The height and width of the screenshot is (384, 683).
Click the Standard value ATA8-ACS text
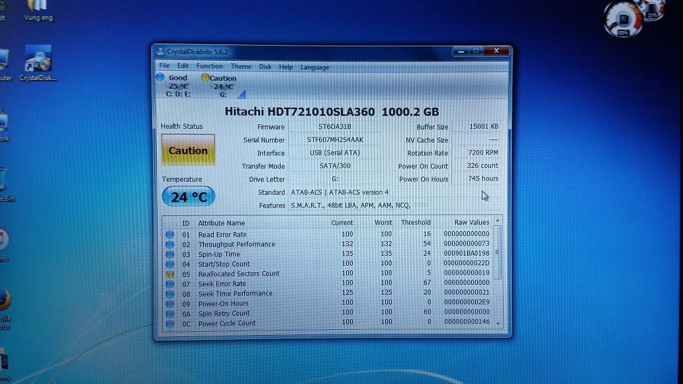pyautogui.click(x=340, y=192)
